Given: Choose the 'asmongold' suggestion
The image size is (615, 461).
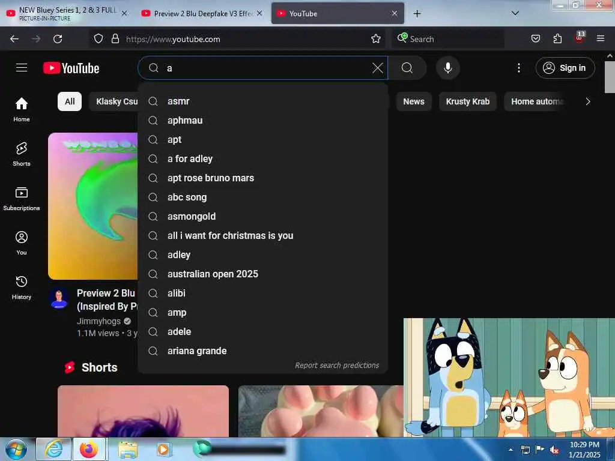Looking at the screenshot, I should [263, 216].
